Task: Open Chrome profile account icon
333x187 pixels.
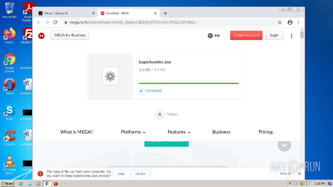Action: [290, 22]
